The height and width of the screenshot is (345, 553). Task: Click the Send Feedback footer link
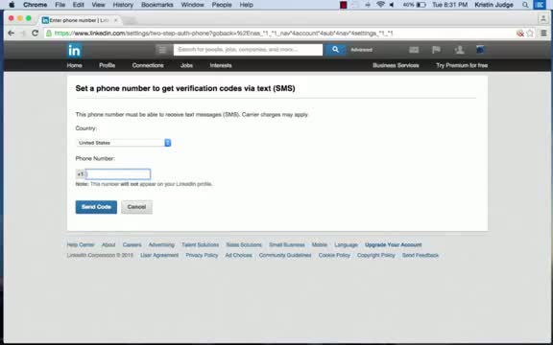(421, 255)
